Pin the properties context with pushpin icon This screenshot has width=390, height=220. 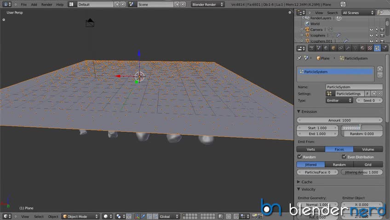pyautogui.click(x=299, y=58)
